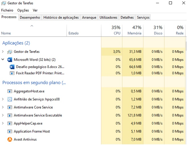The height and width of the screenshot is (148, 194).
Task: Switch to the Histórico de aplicações tab
Action: (61, 18)
